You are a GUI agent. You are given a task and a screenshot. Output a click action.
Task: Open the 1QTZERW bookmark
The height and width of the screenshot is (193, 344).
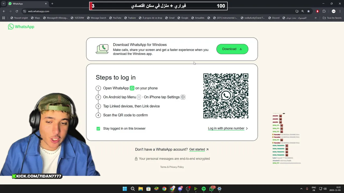pos(77,18)
